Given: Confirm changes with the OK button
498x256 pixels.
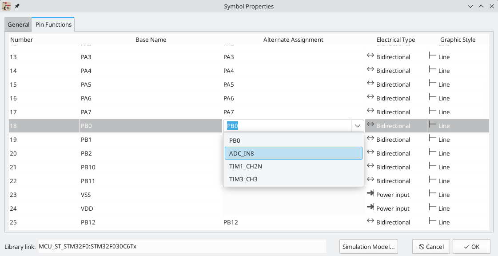Looking at the screenshot, I should coord(471,246).
